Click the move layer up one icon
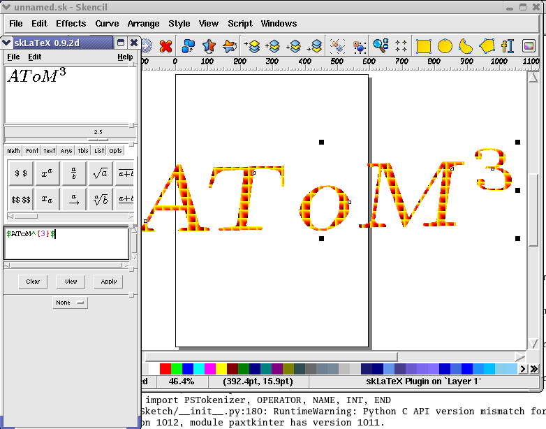This screenshot has width=546, height=429. point(273,46)
